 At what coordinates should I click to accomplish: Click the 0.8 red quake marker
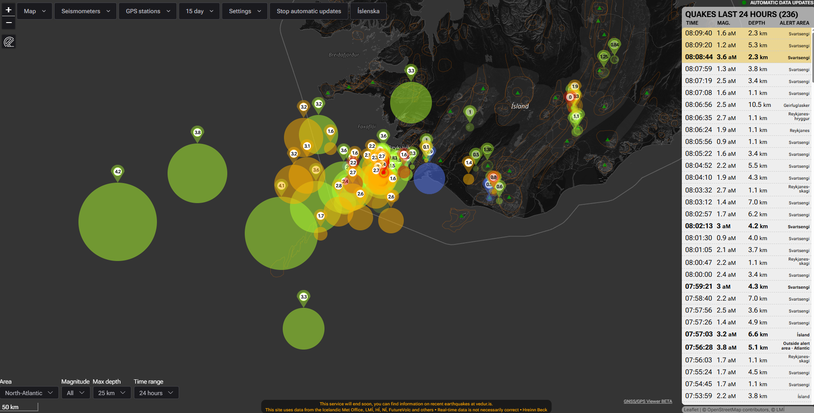click(493, 178)
